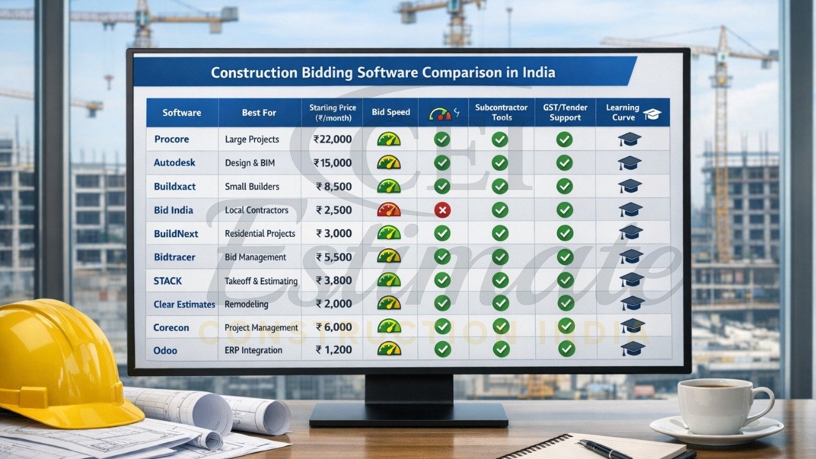Click the Odoo software name
Screen dimensions: 816x459
(x=165, y=350)
